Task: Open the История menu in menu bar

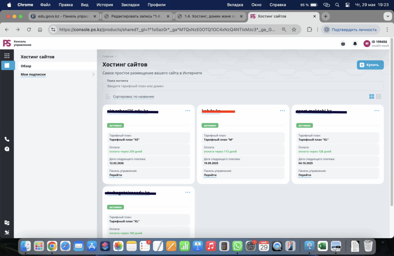Action: (105, 5)
